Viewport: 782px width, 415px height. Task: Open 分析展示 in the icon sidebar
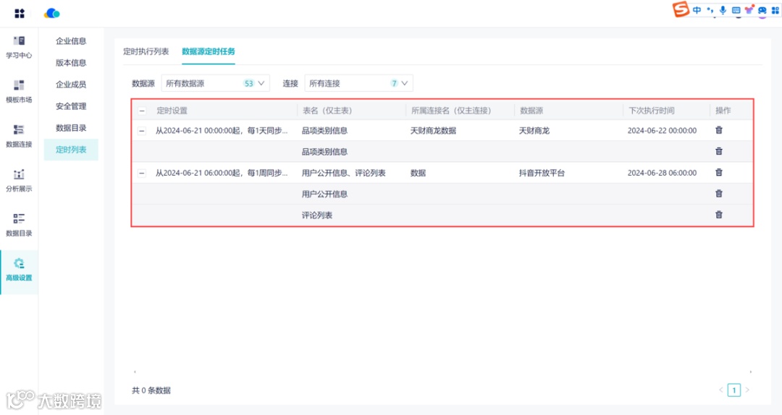click(19, 180)
